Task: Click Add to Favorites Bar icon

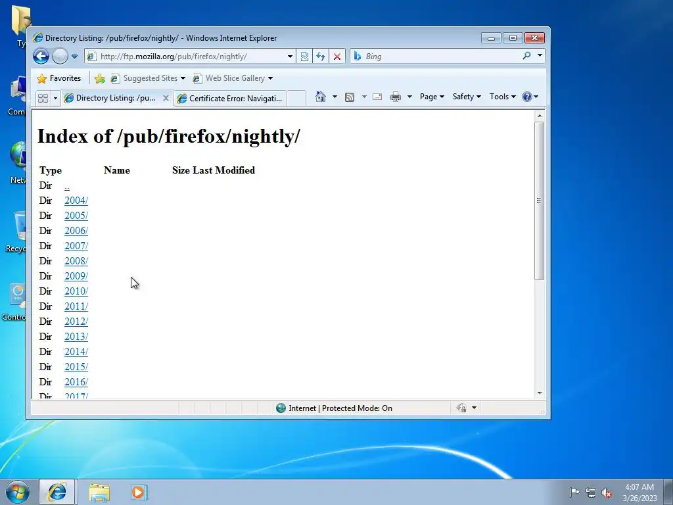Action: (x=100, y=78)
